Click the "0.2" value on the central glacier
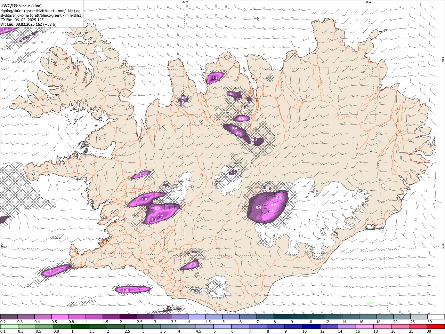Image resolution: width=445 pixels, height=334 pixels. pos(233,172)
